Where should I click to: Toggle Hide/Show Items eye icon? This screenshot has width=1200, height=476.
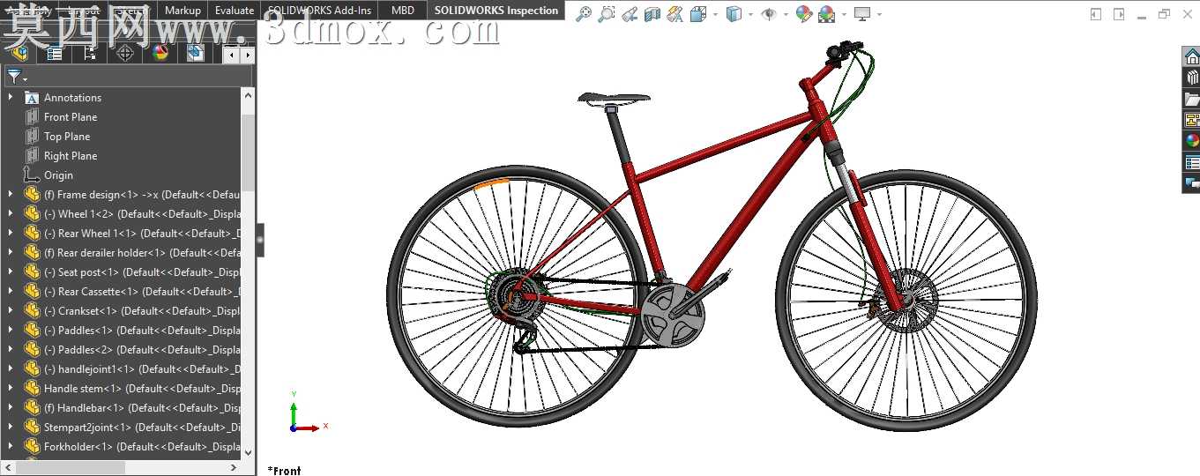click(x=768, y=14)
